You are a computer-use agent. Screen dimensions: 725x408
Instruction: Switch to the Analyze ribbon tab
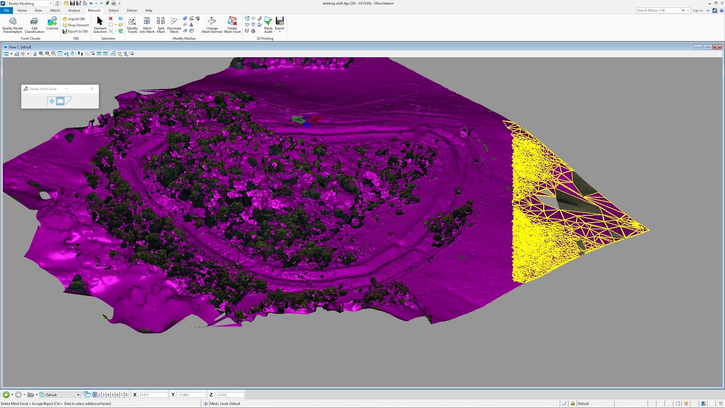pos(74,10)
